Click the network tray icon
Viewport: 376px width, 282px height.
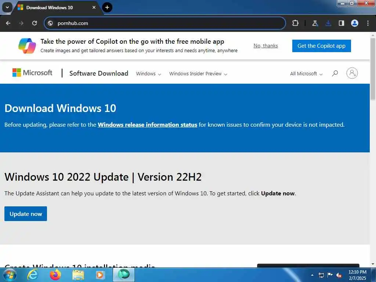(321, 275)
